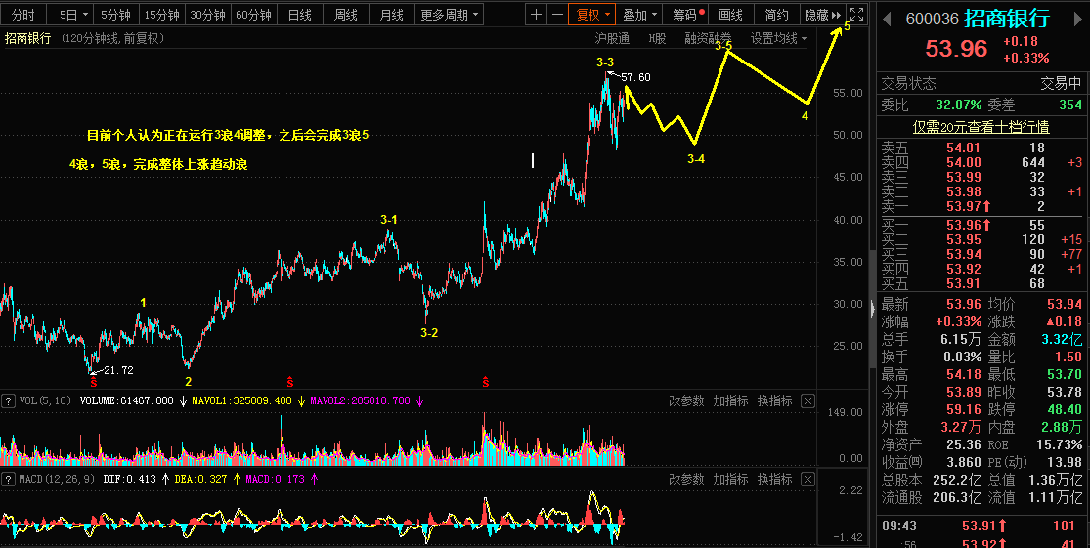Switch to 30分钟 period
Viewport: 1090px width, 548px height.
pos(208,14)
